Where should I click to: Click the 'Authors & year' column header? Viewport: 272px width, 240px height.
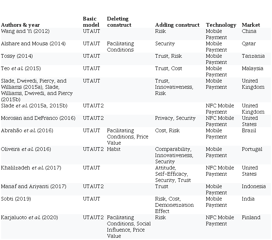click(20, 25)
